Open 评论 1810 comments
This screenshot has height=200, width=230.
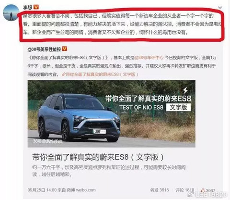pyautogui.click(x=184, y=190)
